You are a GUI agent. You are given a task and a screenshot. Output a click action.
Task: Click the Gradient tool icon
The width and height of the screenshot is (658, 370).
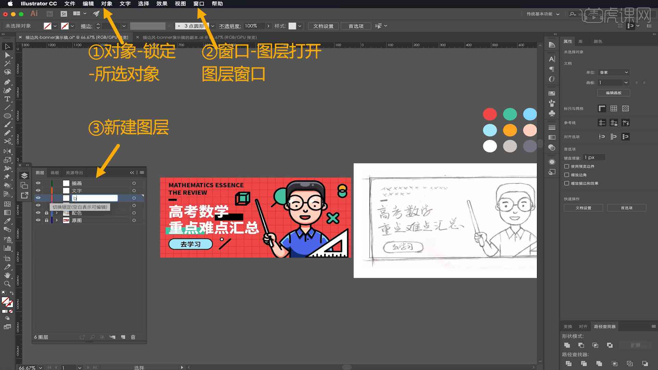(x=7, y=212)
